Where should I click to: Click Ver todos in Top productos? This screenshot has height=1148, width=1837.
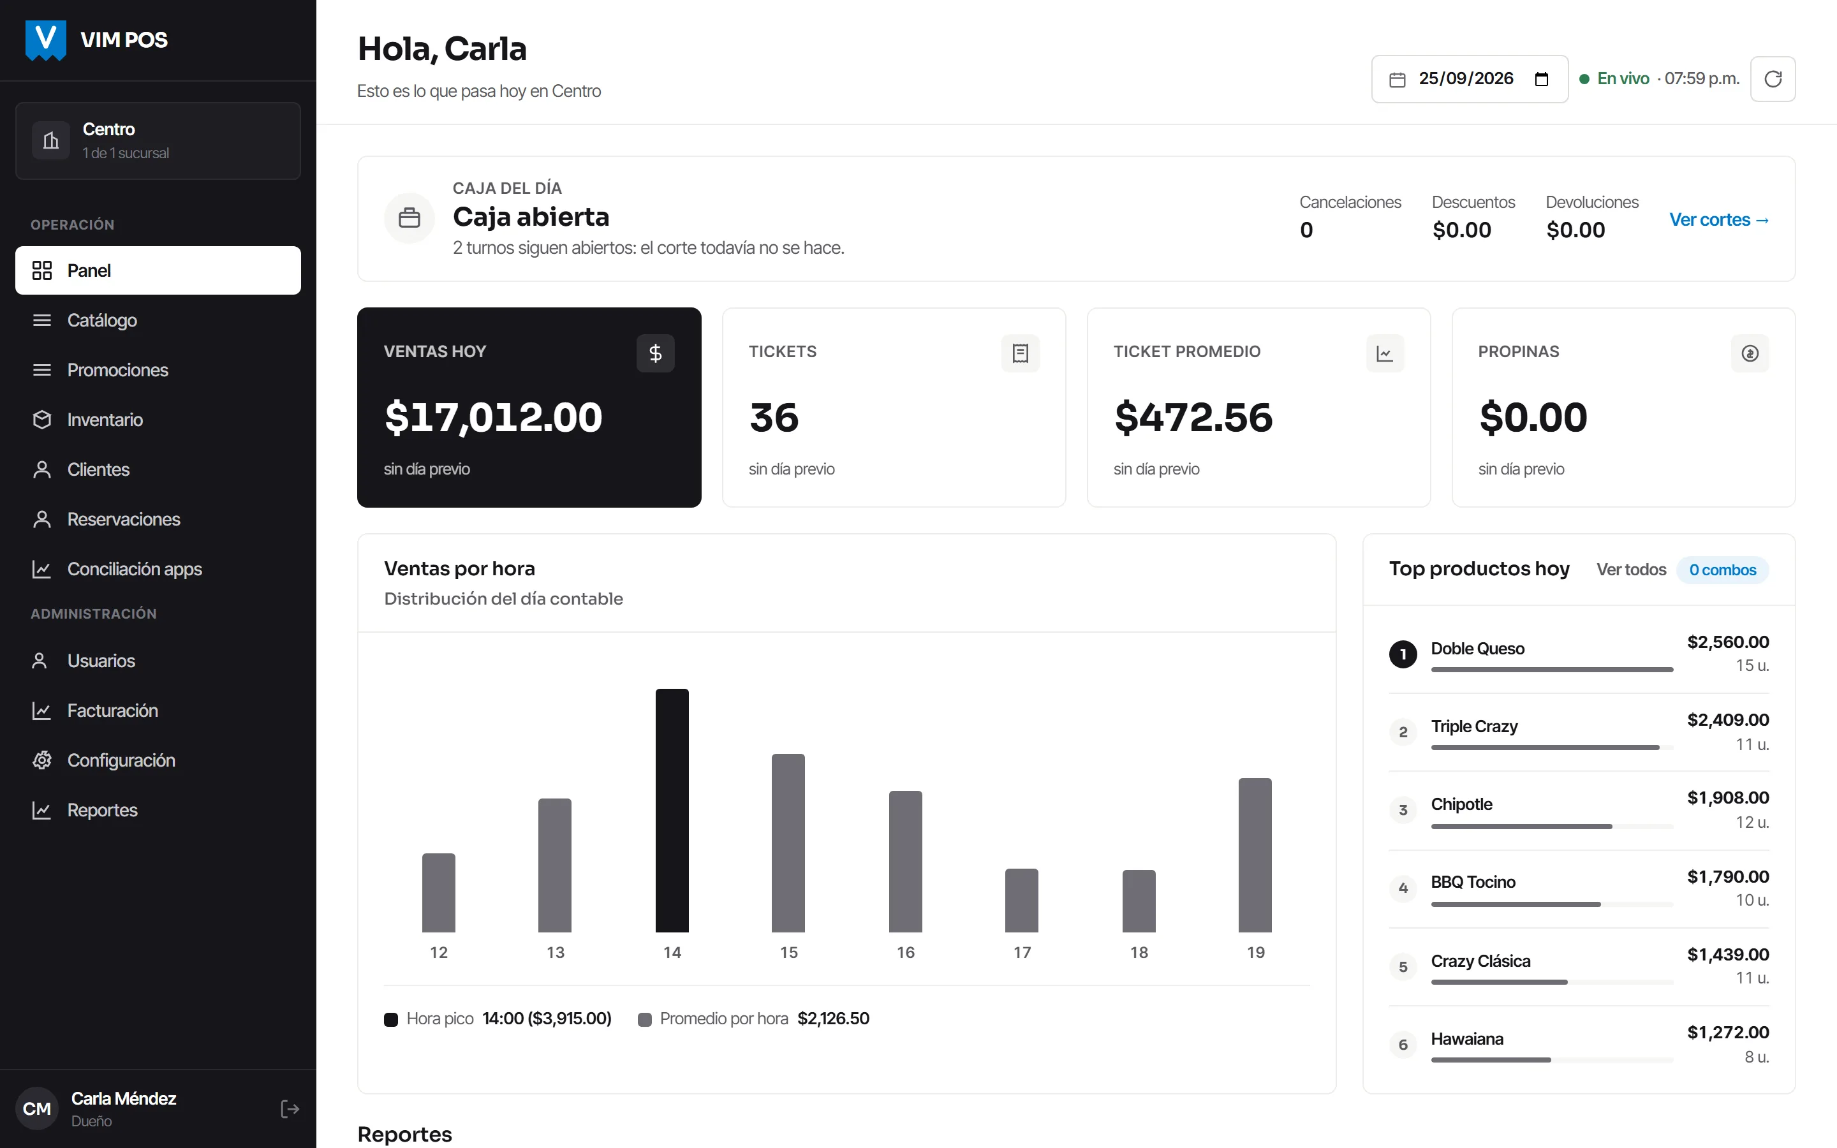1630,570
